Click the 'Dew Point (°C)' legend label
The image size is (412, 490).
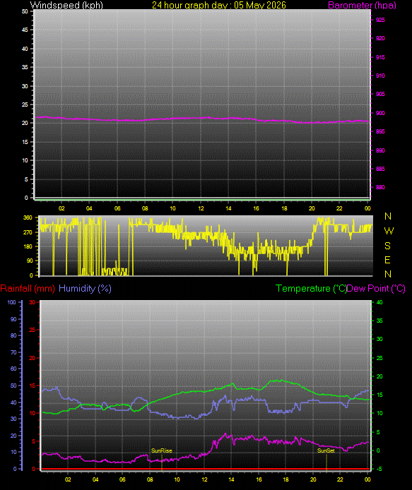click(376, 288)
